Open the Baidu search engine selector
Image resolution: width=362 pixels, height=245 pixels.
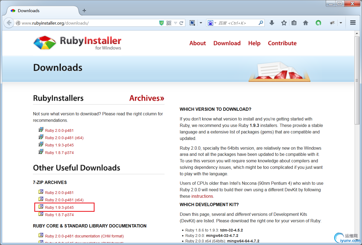point(212,23)
